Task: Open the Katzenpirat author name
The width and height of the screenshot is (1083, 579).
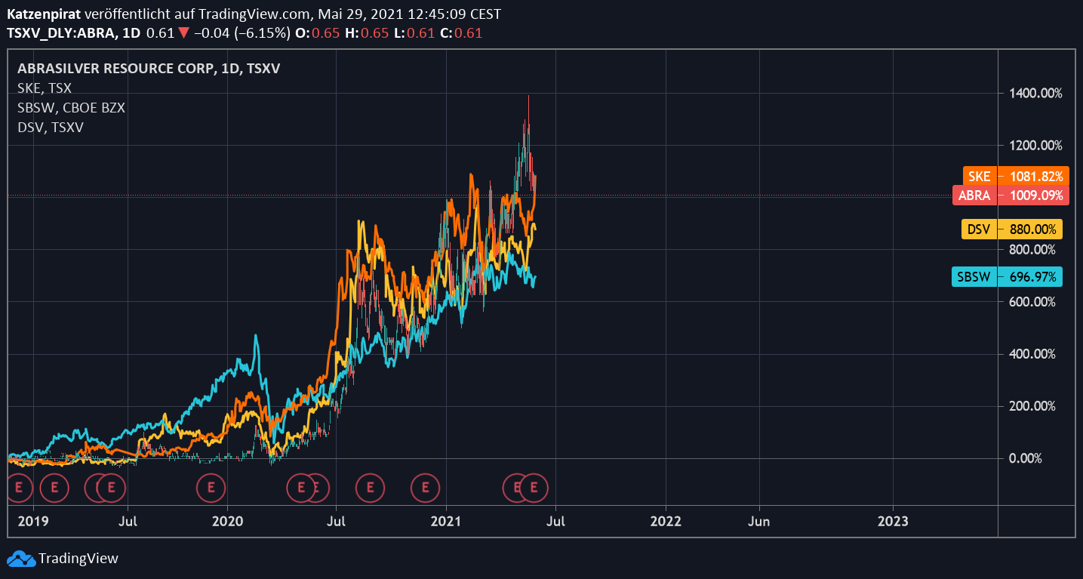Action: coord(45,14)
